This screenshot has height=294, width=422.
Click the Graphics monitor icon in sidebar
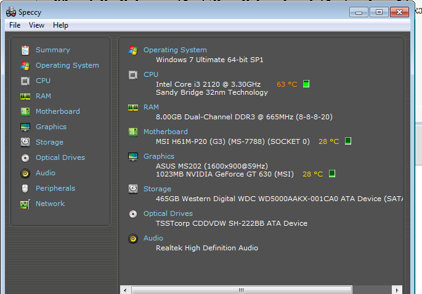click(x=25, y=127)
